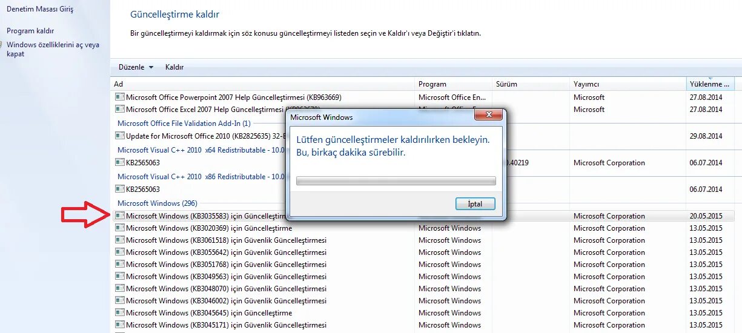This screenshot has height=333, width=742.
Task: Click icon of Powerpoint 2007 Help update (KB963669)
Action: [x=119, y=97]
